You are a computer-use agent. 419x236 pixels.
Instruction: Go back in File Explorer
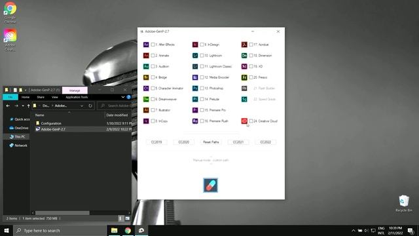(8, 106)
